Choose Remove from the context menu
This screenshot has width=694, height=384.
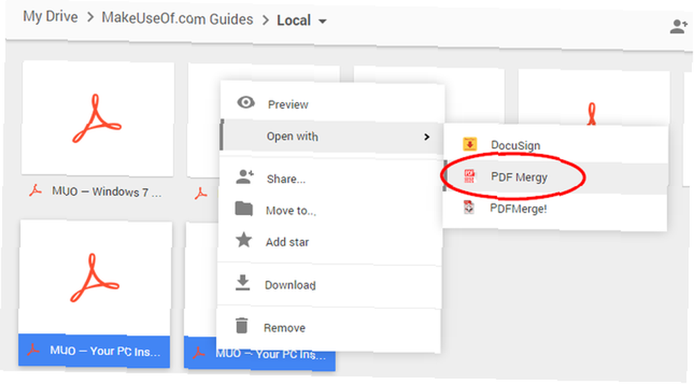point(329,328)
